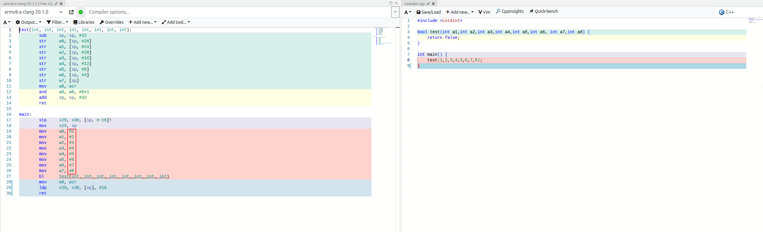Open CppInsights for the source code
This screenshot has width=763, height=232.
[510, 12]
